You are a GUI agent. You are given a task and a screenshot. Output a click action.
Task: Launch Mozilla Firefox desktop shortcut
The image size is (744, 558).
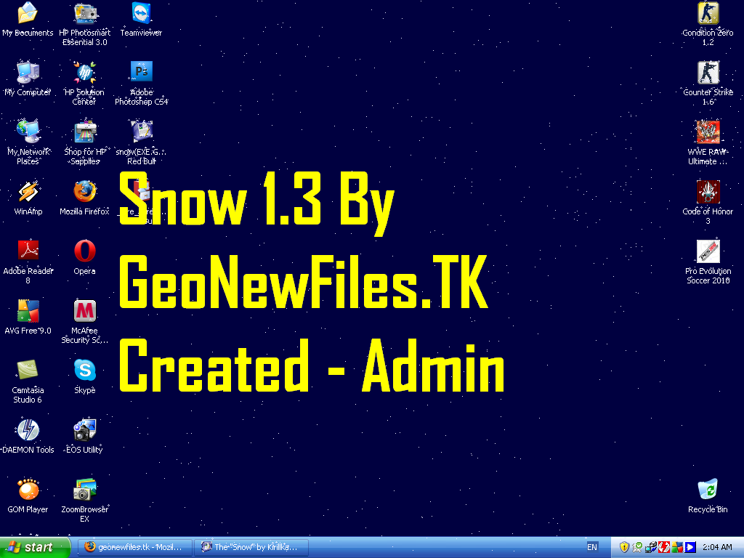[x=84, y=192]
